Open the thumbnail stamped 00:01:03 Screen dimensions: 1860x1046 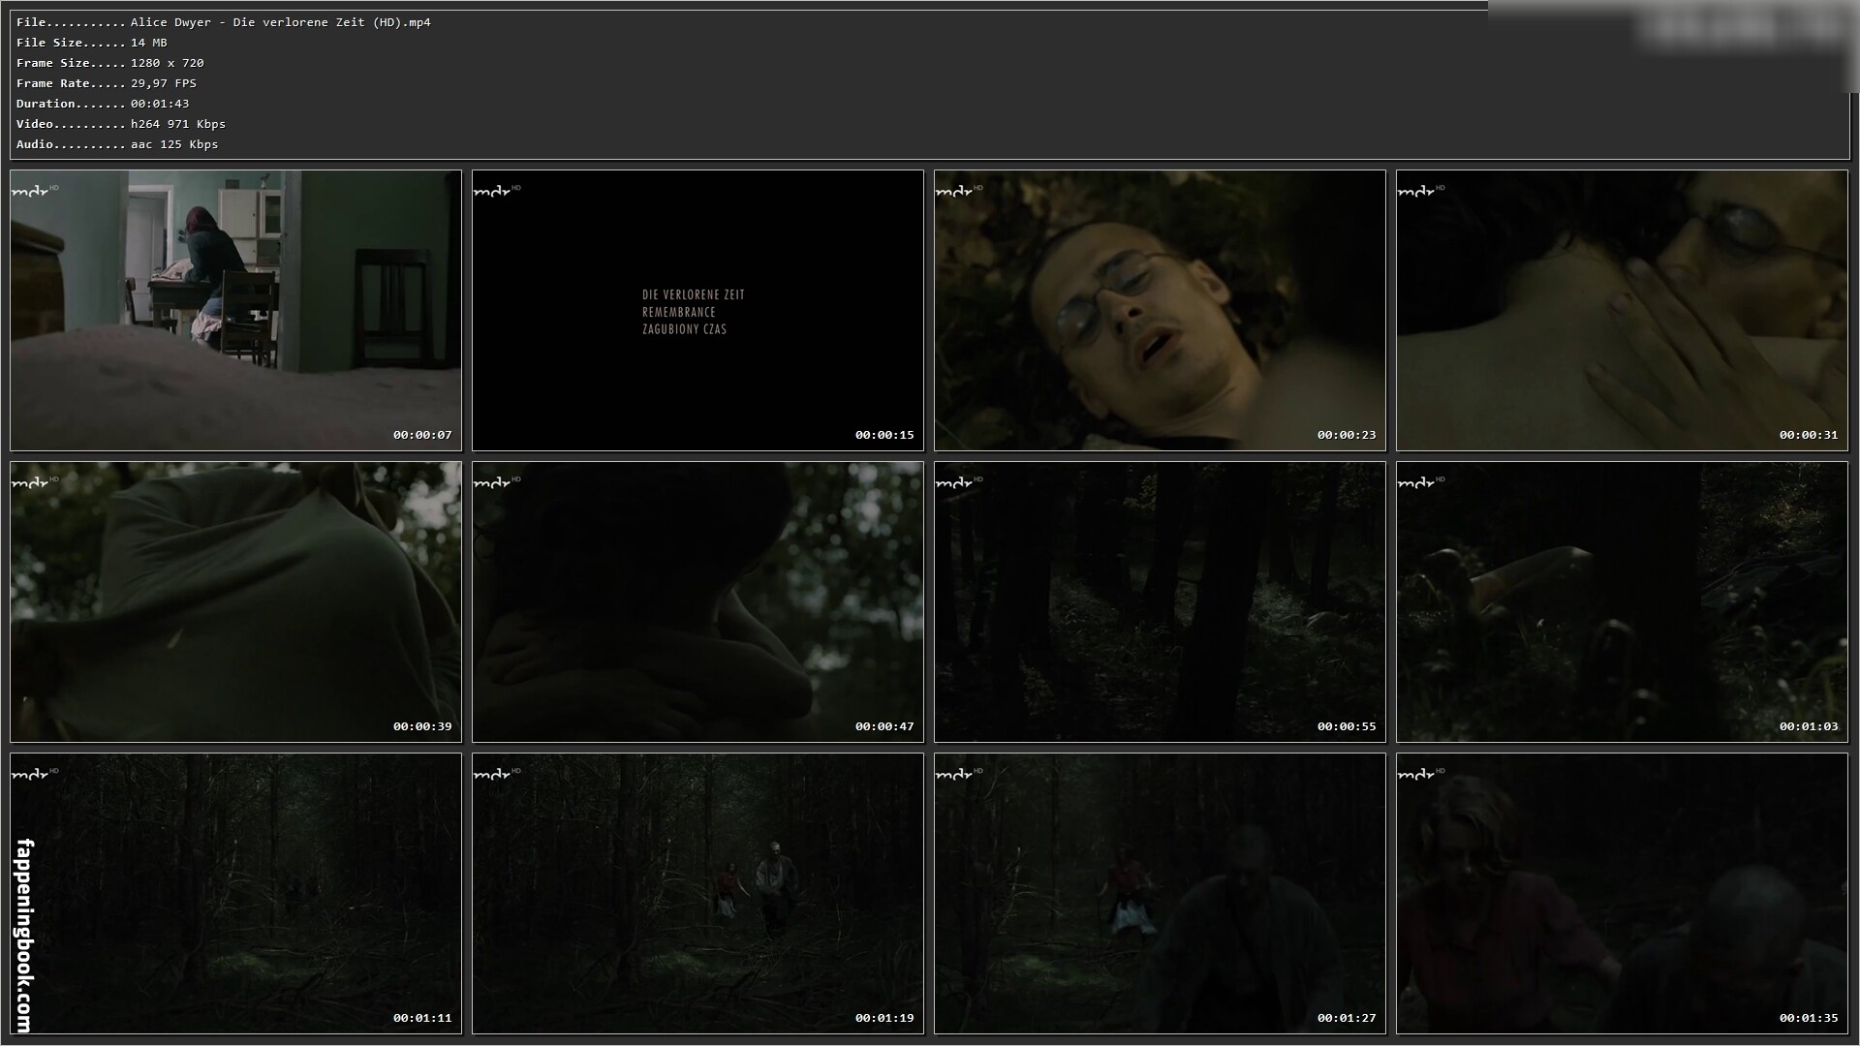pyautogui.click(x=1622, y=601)
